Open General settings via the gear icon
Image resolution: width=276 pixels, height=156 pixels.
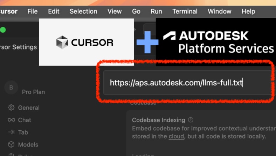(11, 108)
